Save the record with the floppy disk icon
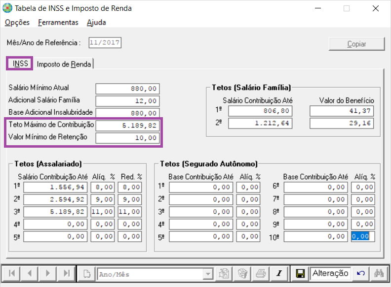The image size is (391, 287). [300, 274]
